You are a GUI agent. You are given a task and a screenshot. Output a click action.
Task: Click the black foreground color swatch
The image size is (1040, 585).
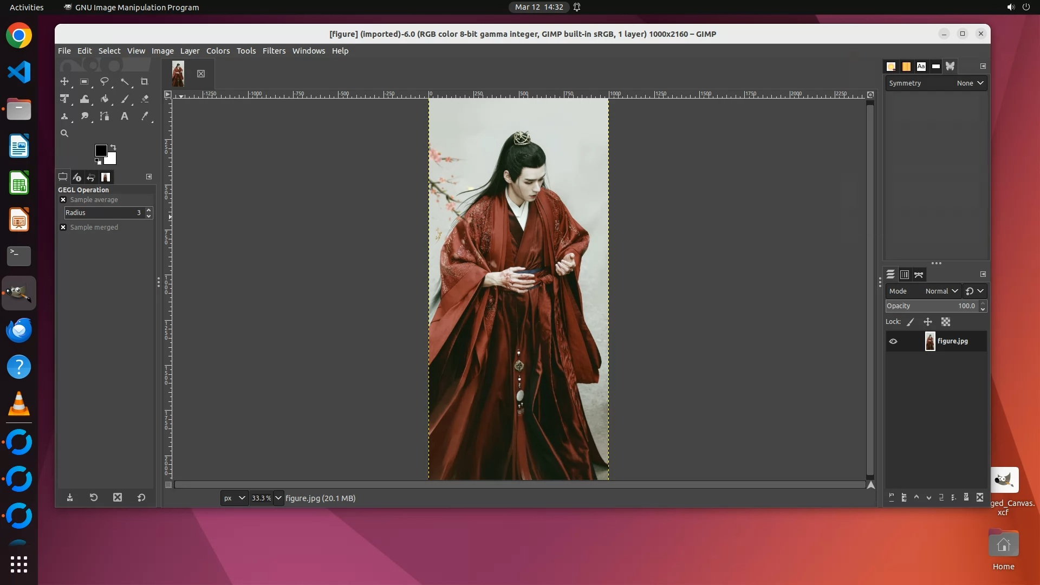pyautogui.click(x=101, y=151)
